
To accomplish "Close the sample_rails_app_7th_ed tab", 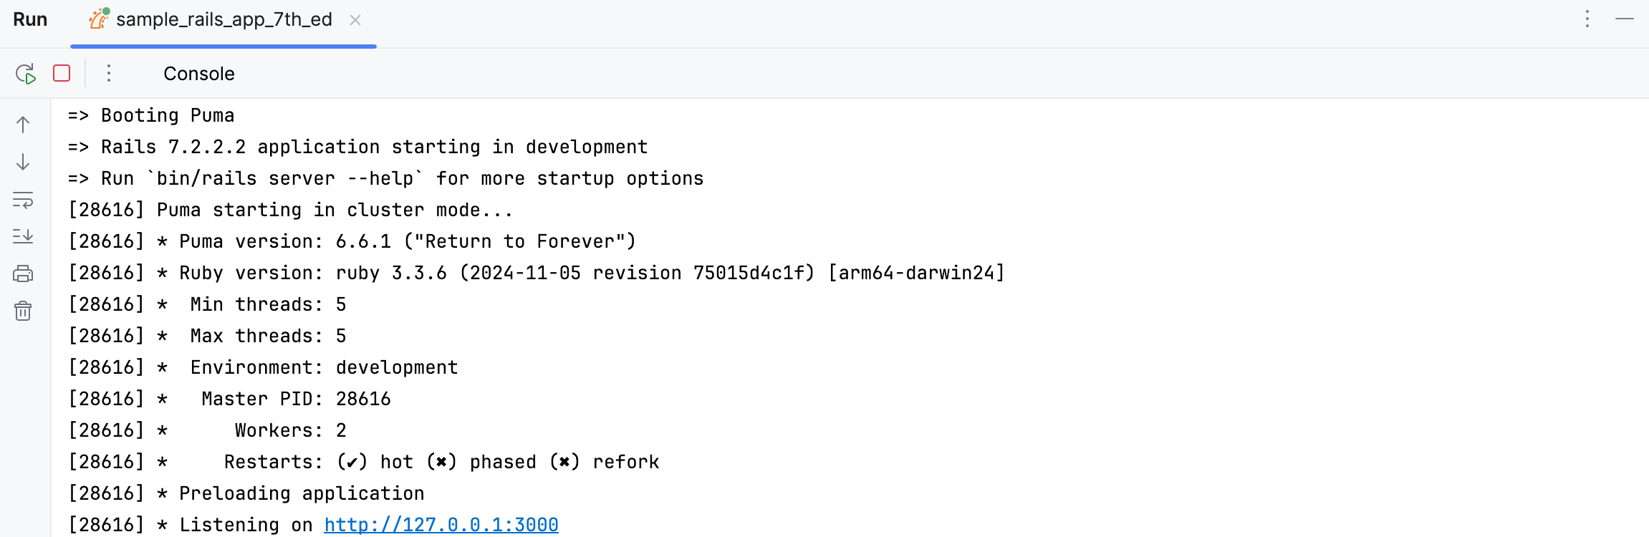I will point(356,20).
